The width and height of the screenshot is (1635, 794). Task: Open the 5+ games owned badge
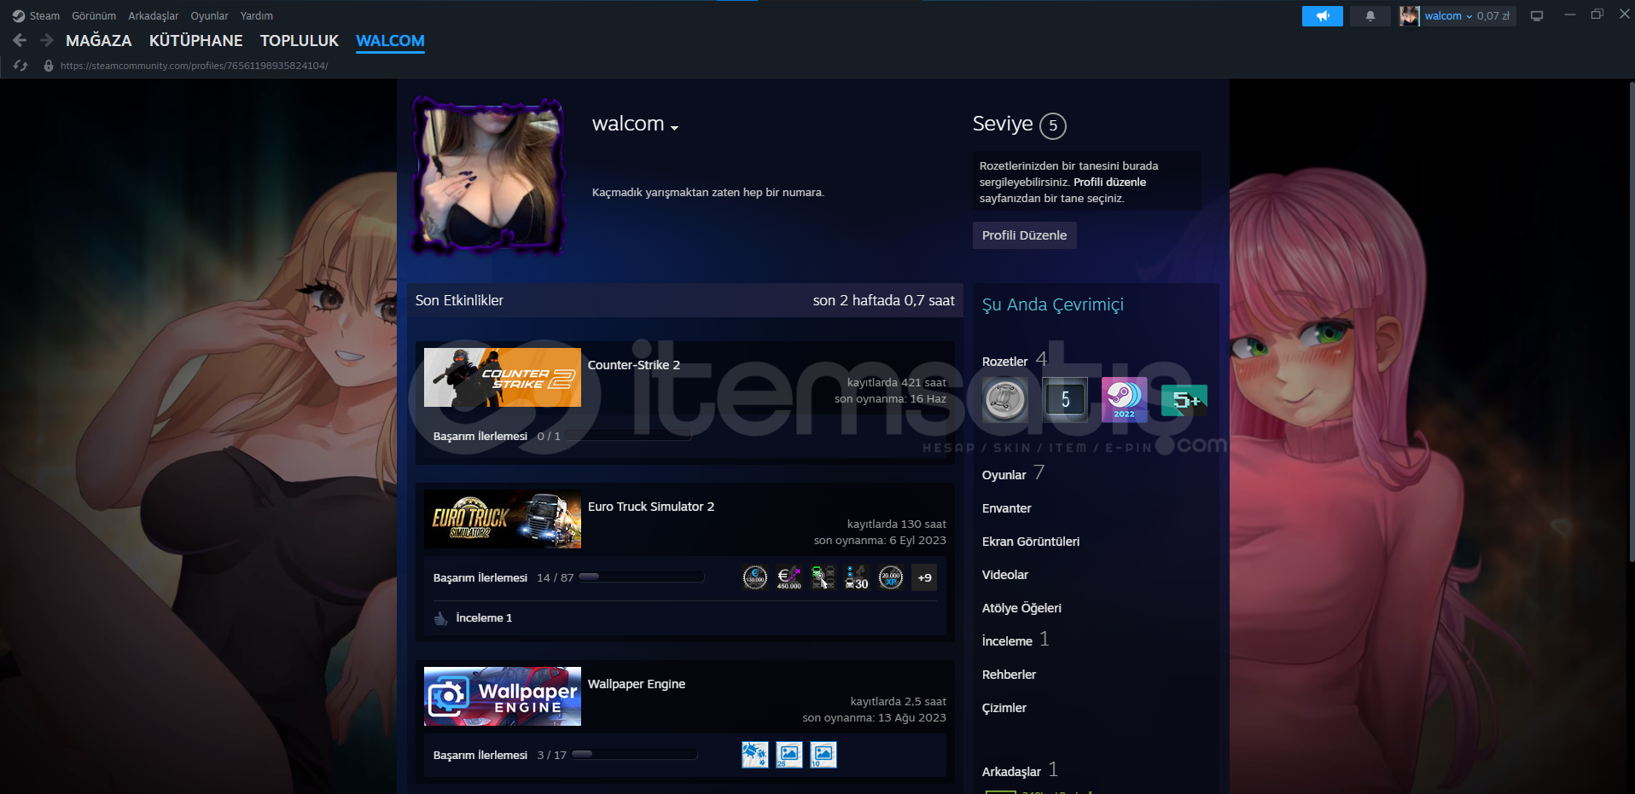click(1184, 400)
